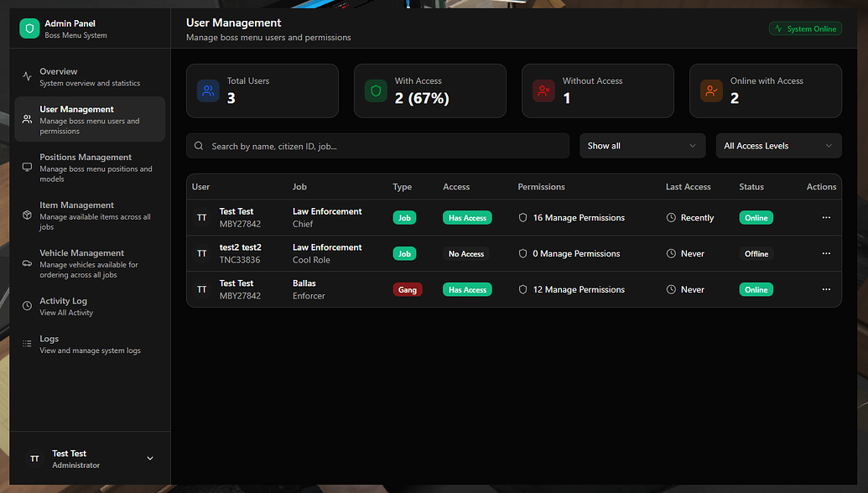Open the Show all filter dropdown
Screen dimensions: 868x493
642,146
